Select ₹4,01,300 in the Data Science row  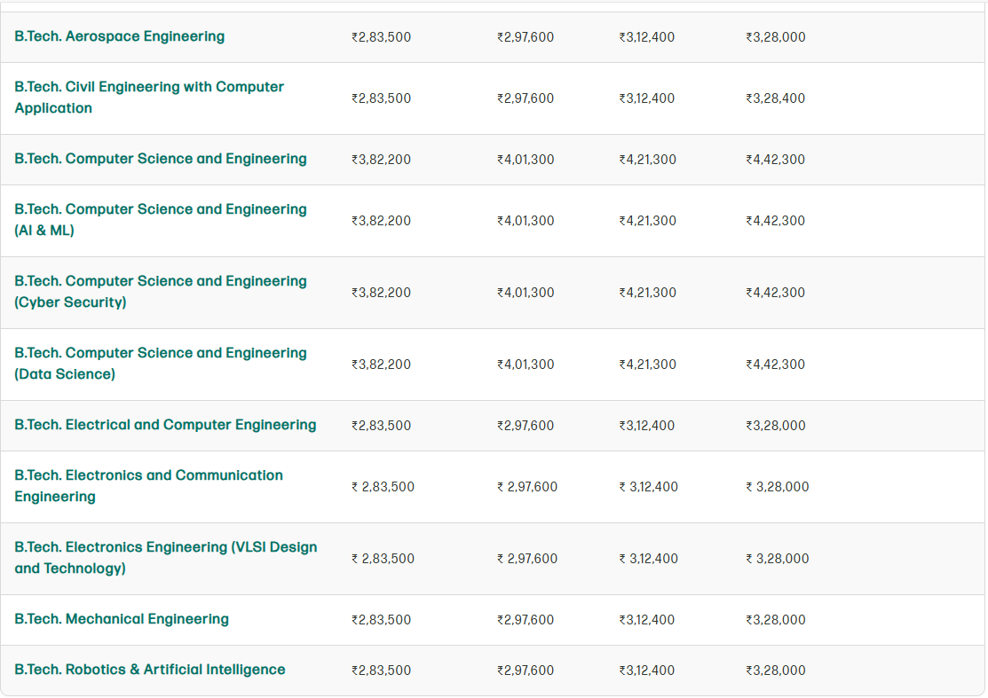click(x=526, y=365)
